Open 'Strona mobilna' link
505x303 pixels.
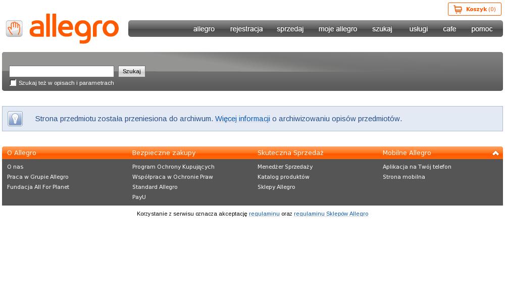click(404, 177)
